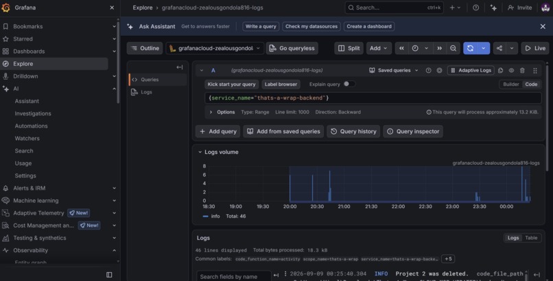The height and width of the screenshot is (281, 553).
Task: Expand the Dashboards chevron
Action: coord(114,52)
